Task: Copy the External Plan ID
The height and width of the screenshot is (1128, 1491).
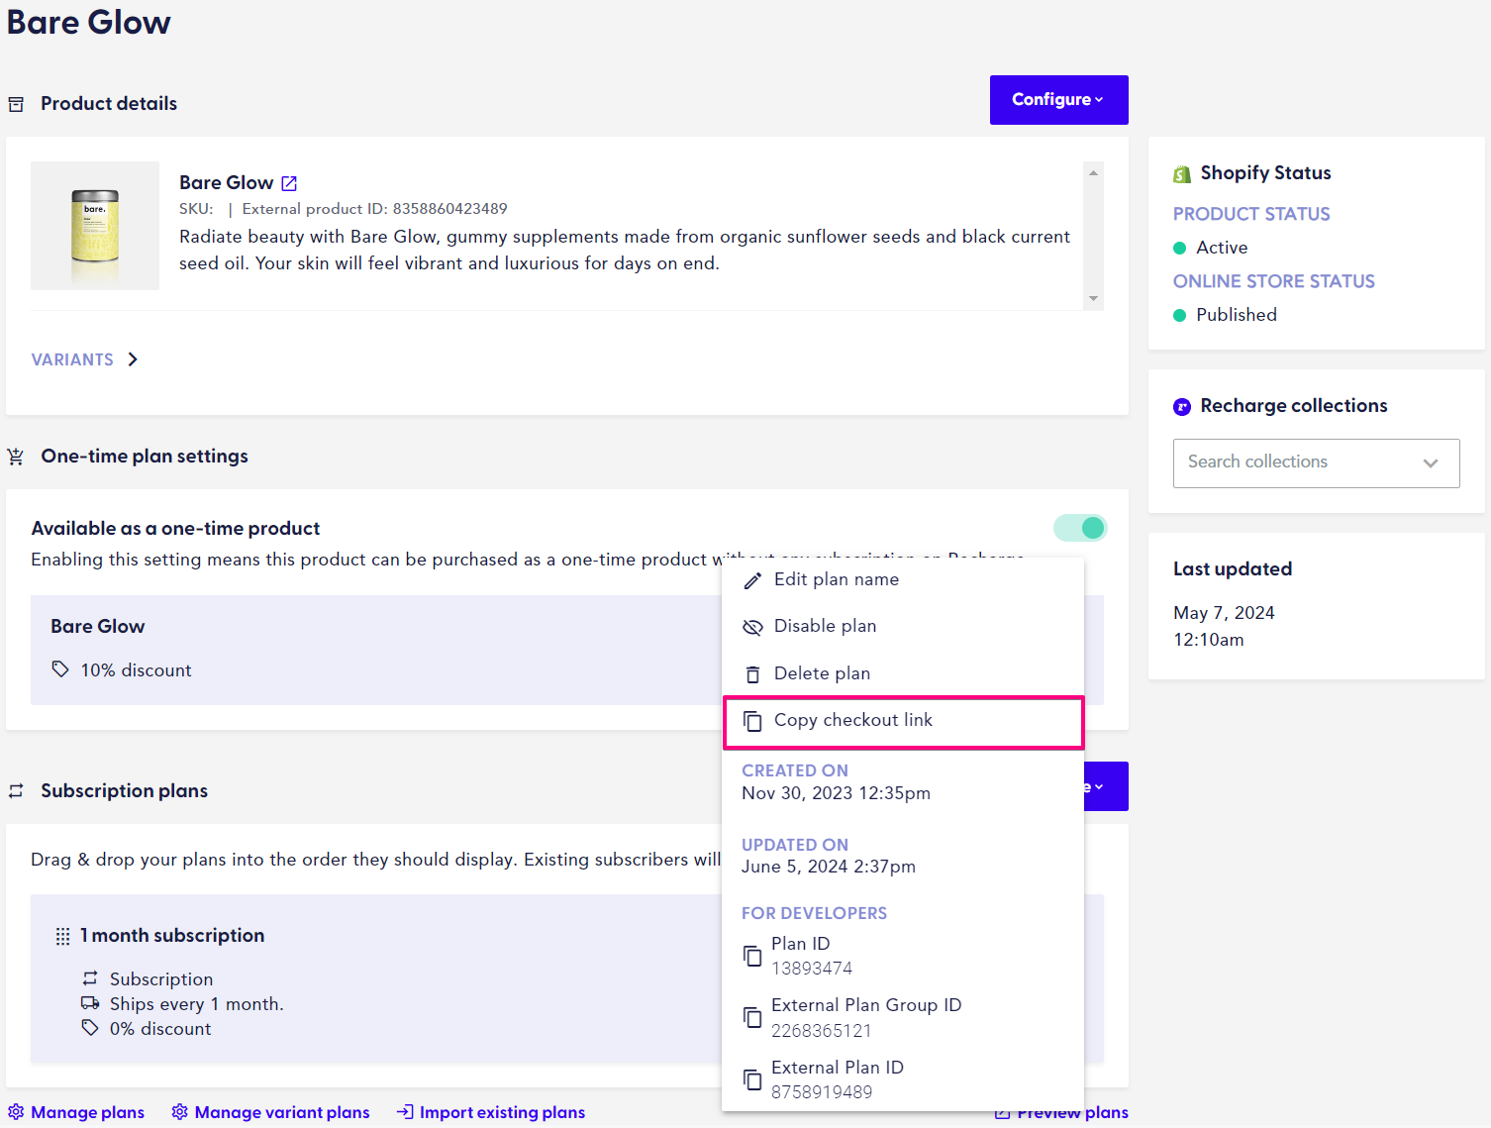Action: point(753,1079)
